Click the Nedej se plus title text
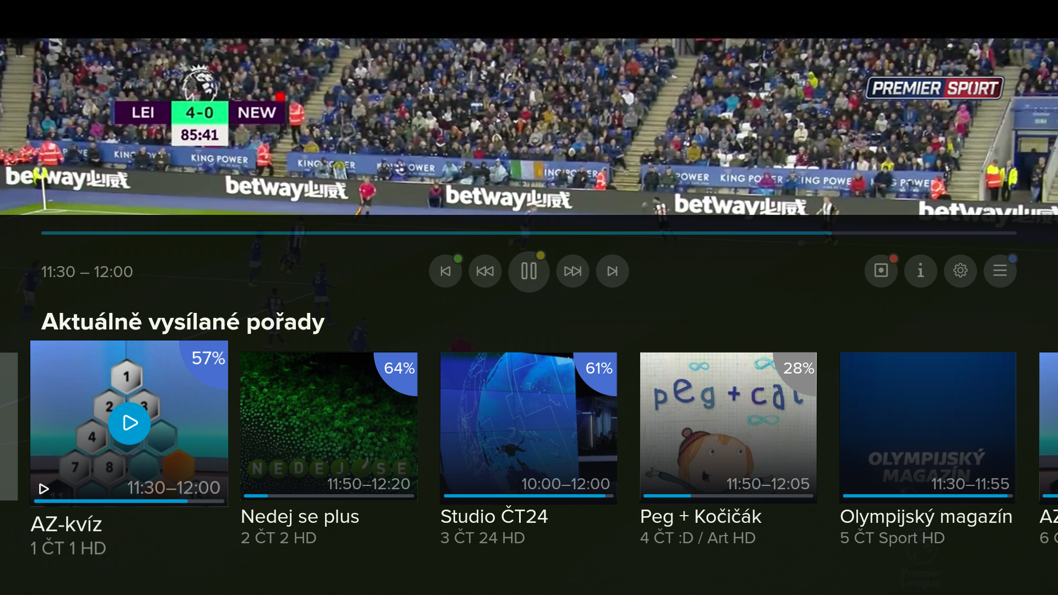Image resolution: width=1058 pixels, height=595 pixels. point(300,516)
